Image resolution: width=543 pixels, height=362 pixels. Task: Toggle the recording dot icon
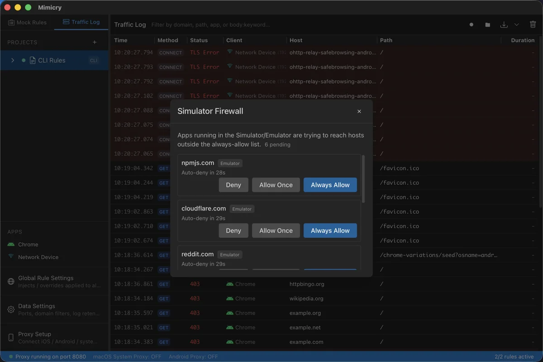click(x=472, y=25)
